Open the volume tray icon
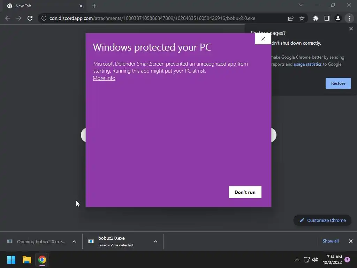Image resolution: width=357 pixels, height=268 pixels. point(315,260)
